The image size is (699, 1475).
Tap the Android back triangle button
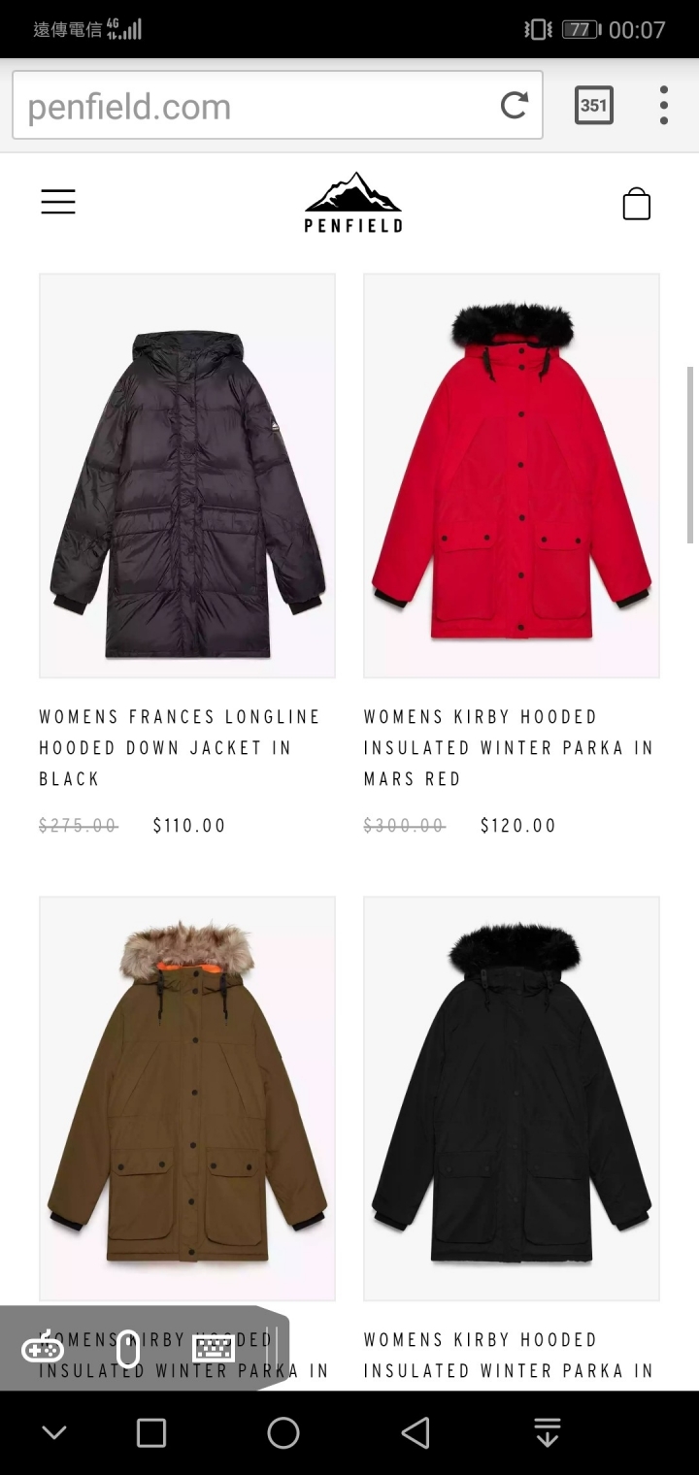coord(416,1433)
